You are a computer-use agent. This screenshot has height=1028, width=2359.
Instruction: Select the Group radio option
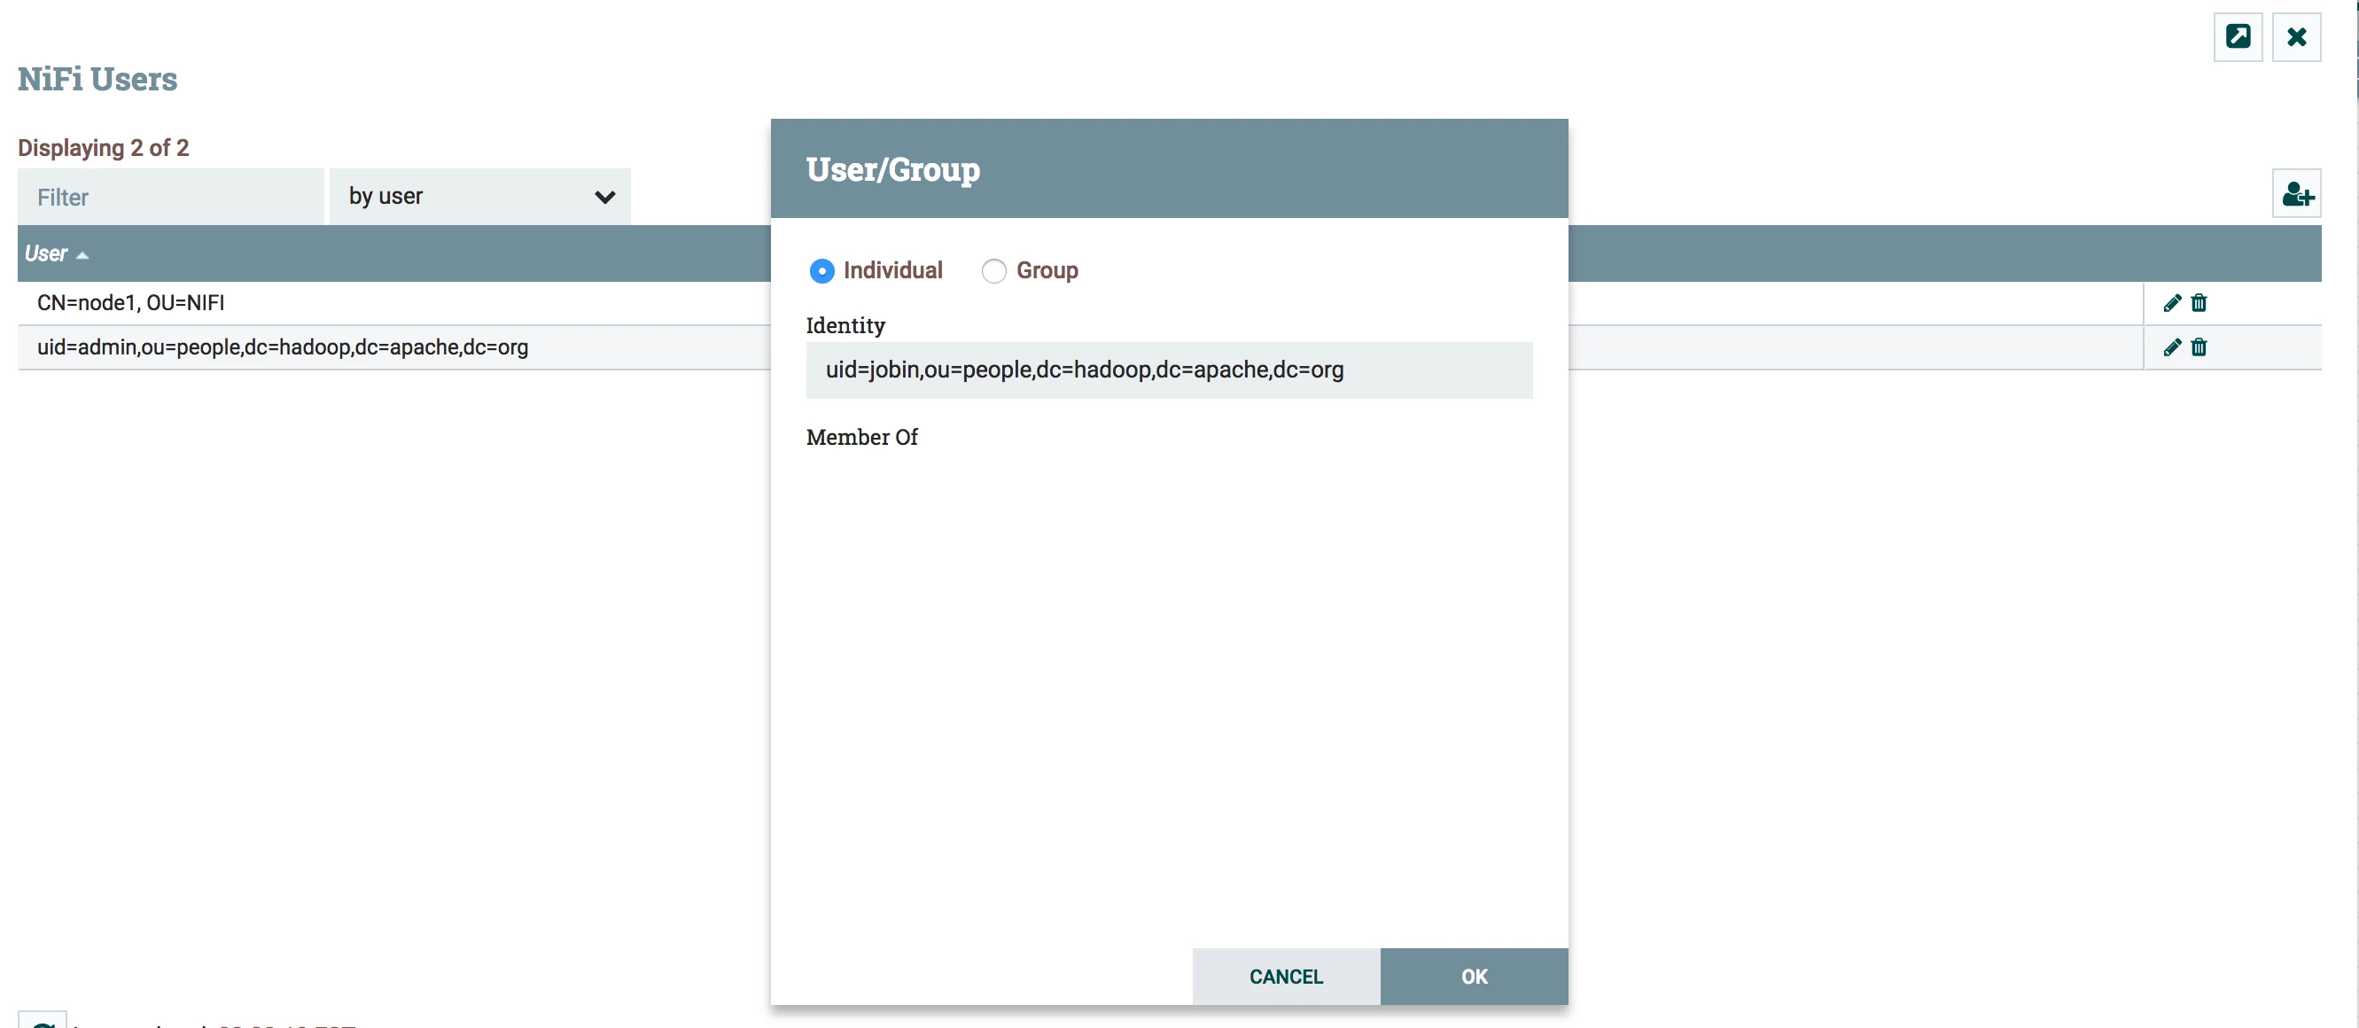[993, 271]
